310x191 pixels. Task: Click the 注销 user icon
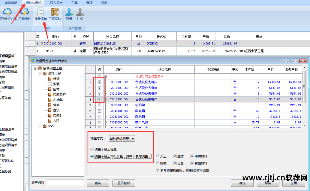coord(80,12)
